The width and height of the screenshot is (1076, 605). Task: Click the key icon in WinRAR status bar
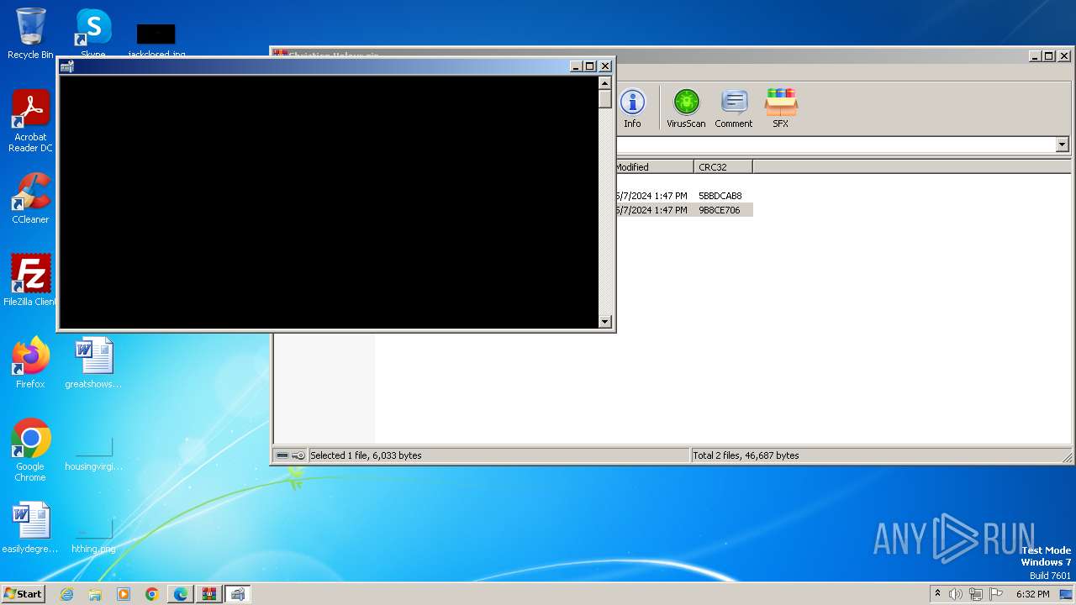[x=298, y=455]
